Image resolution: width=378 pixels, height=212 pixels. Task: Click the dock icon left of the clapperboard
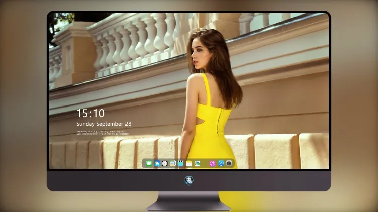point(172,164)
